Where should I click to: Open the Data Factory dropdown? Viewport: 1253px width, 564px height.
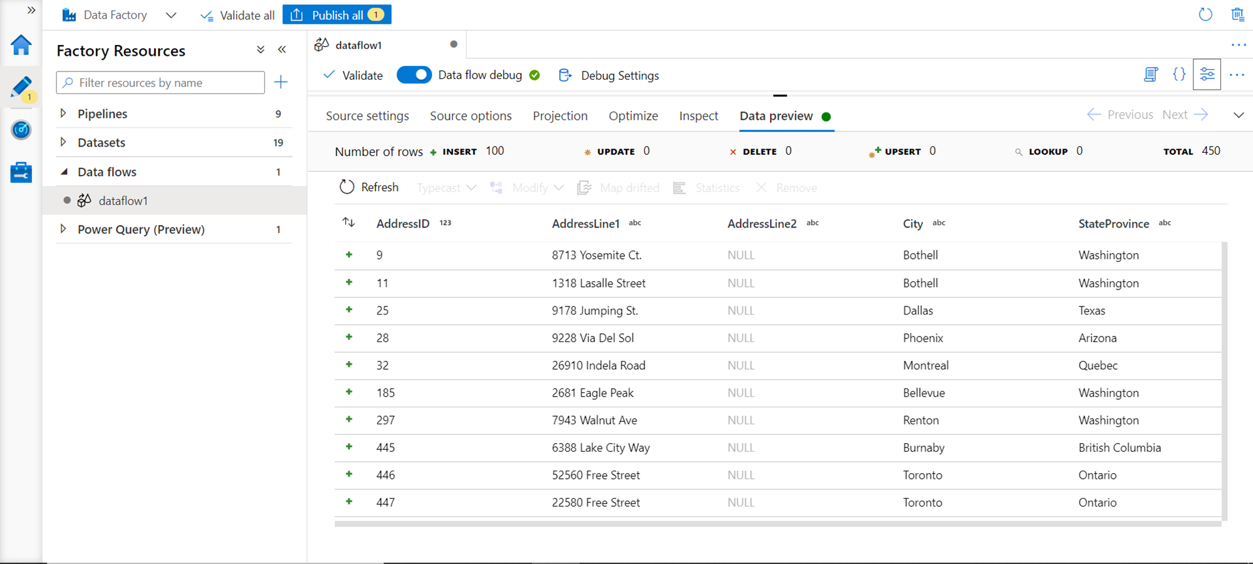[x=171, y=15]
